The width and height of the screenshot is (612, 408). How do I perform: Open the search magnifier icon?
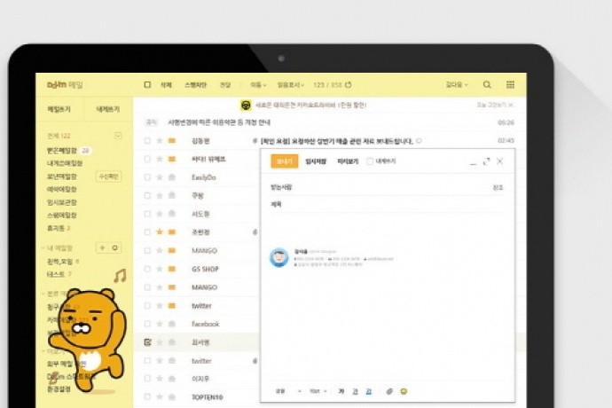pyautogui.click(x=487, y=84)
